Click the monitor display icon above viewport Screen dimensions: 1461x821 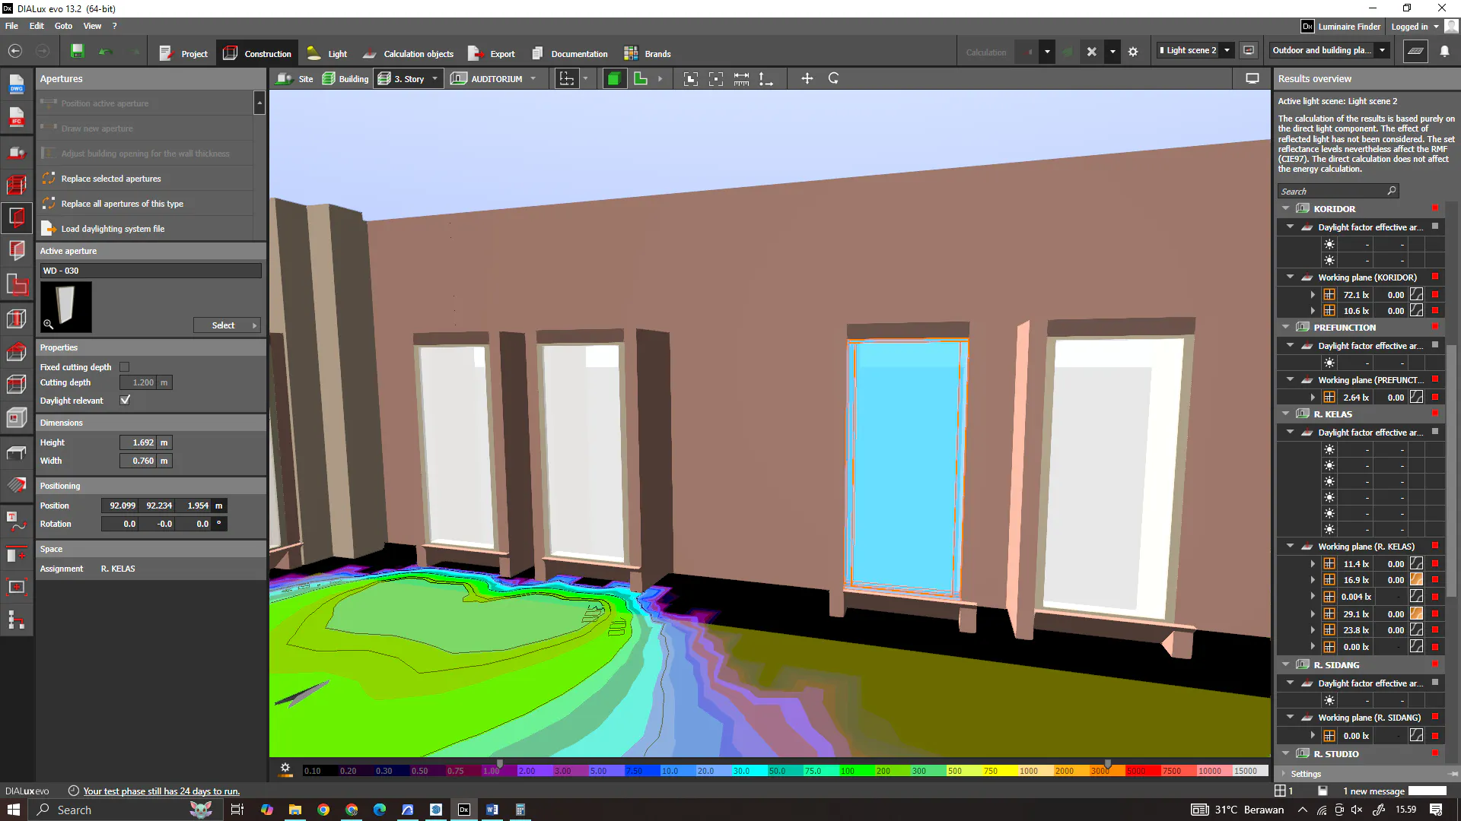(x=1253, y=78)
